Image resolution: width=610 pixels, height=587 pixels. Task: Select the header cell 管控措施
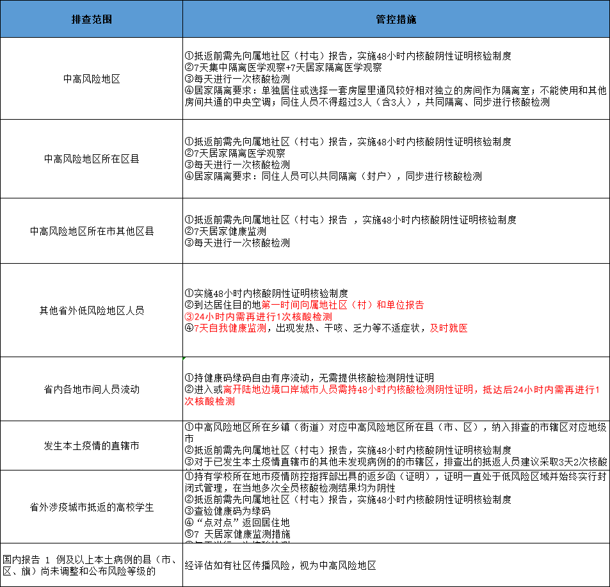[396, 19]
